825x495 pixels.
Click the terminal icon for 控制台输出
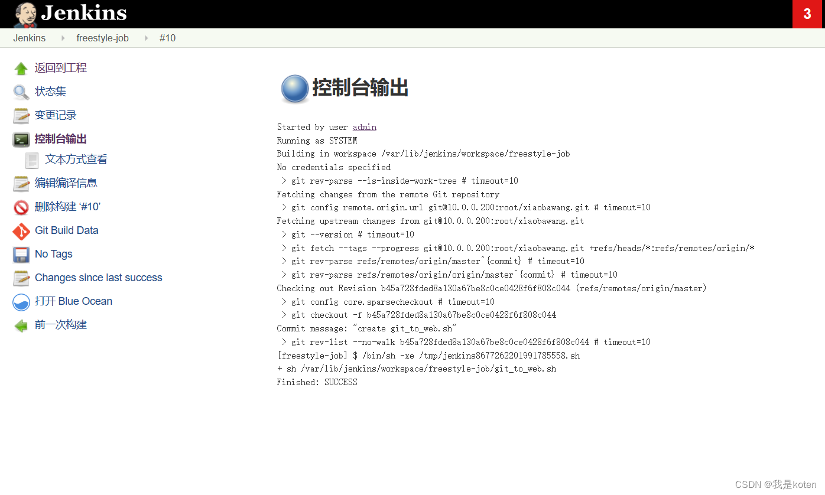21,139
